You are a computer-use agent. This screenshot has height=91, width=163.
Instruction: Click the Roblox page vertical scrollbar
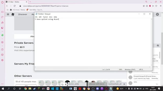point(162,49)
